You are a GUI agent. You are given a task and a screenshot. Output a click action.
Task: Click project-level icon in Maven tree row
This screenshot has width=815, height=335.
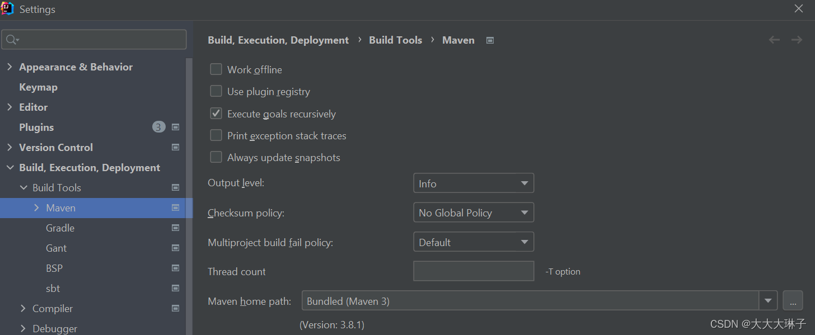tap(176, 207)
